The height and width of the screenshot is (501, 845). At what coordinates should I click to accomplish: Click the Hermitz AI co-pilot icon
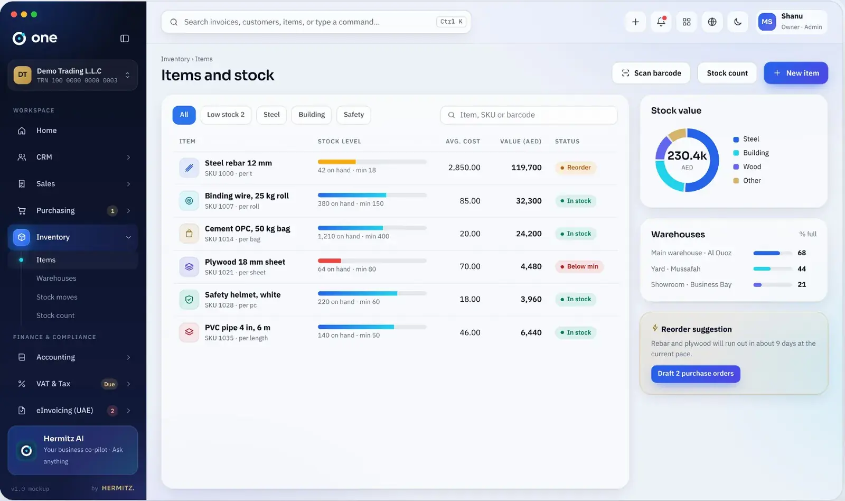click(x=26, y=450)
